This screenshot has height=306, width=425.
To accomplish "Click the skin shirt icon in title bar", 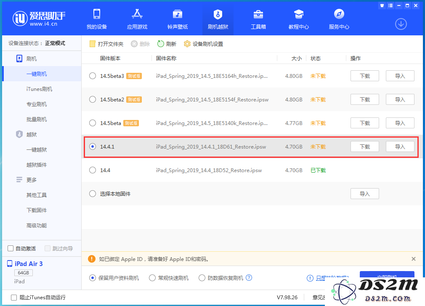I will point(382,5).
